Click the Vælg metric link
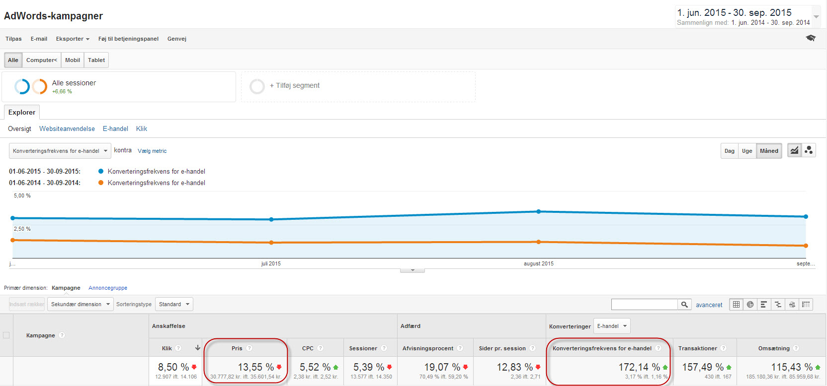 pos(152,151)
